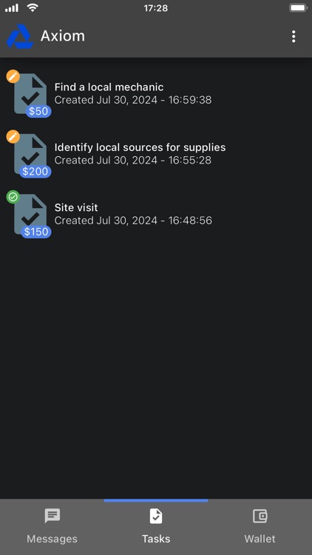Tap the Created 16:59:38 timestamp line
This screenshot has height=555, width=312.
(133, 100)
